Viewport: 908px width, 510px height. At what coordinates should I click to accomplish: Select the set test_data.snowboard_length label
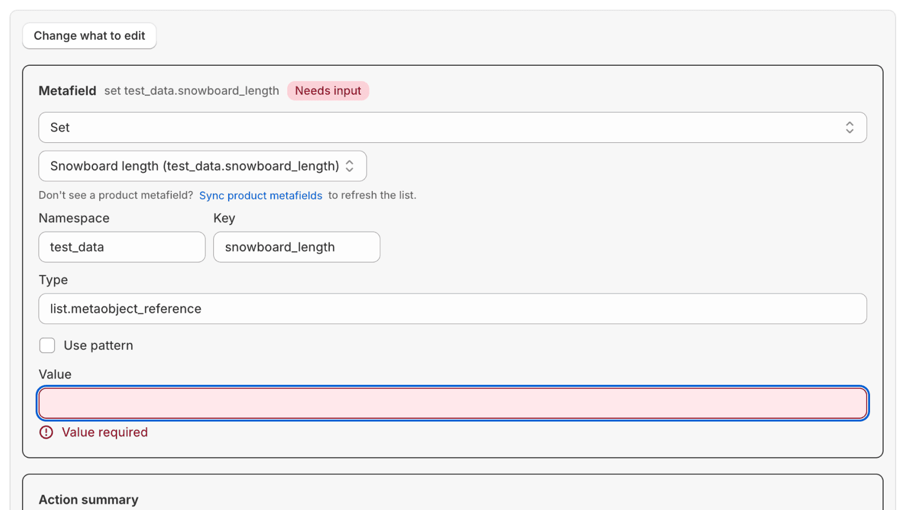(191, 91)
